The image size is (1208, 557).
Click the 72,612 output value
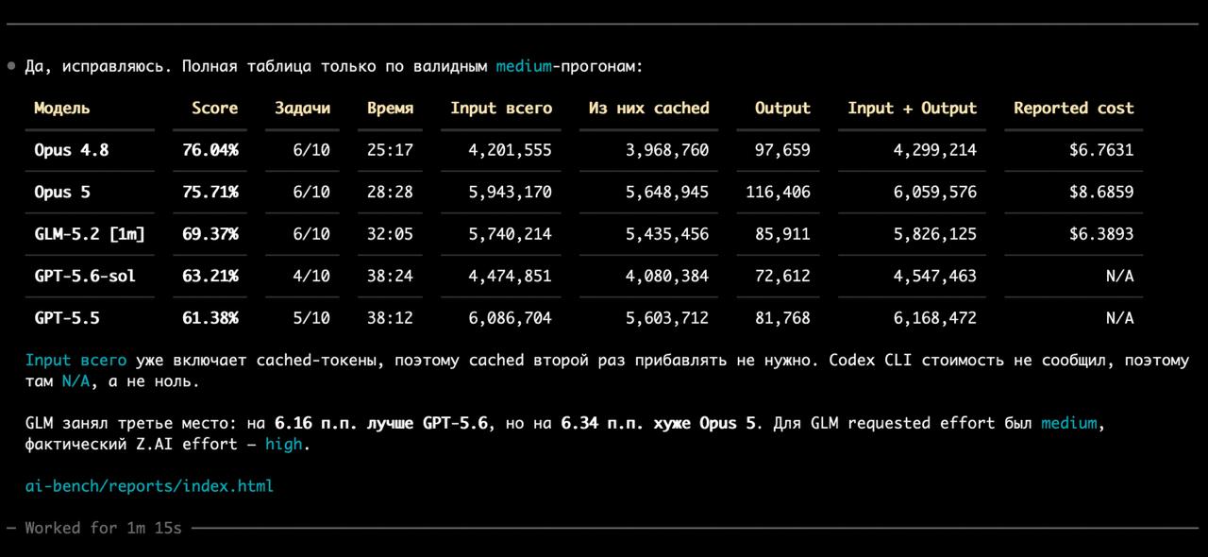pyautogui.click(x=783, y=276)
